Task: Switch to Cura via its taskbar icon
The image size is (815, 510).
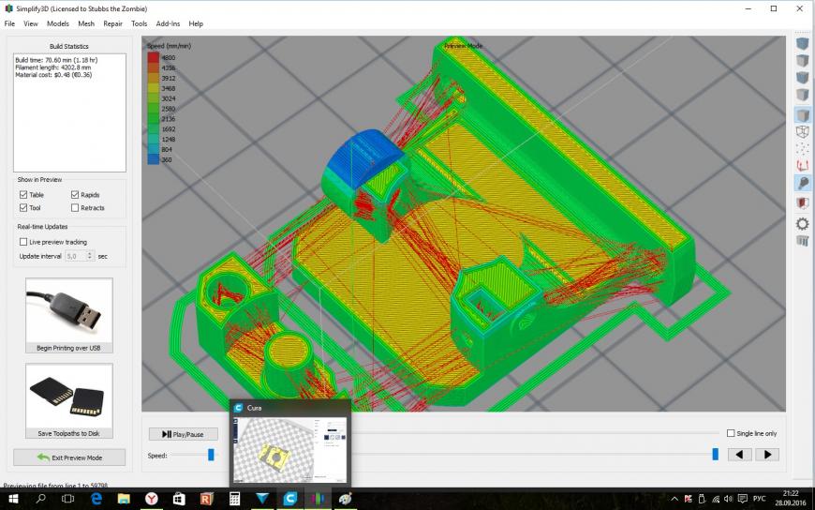Action: (x=290, y=499)
